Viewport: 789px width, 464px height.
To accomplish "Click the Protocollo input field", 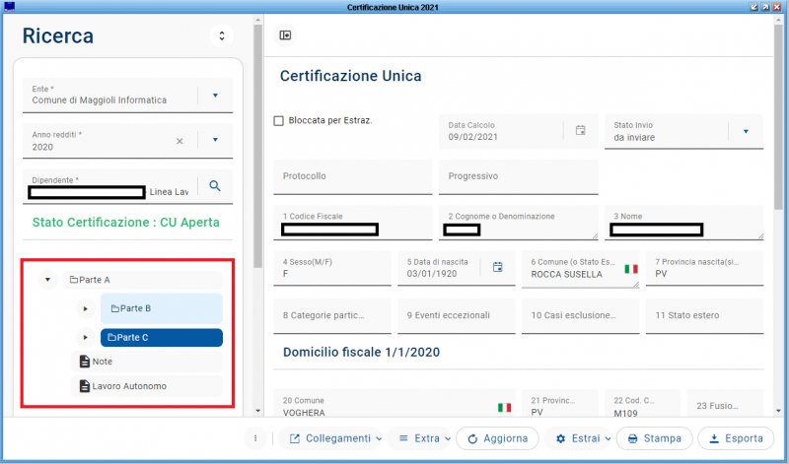I will [352, 176].
